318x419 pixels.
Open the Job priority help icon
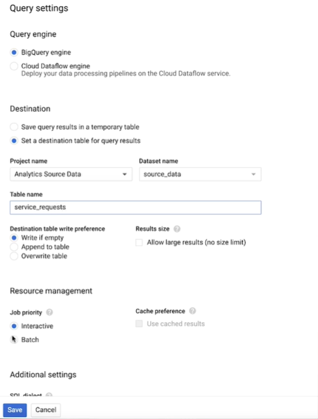[49, 312]
